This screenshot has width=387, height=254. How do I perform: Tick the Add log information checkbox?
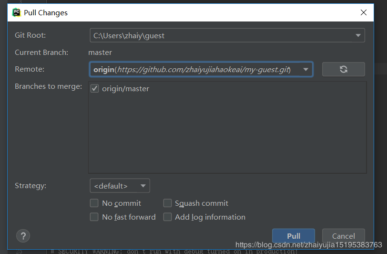click(167, 217)
